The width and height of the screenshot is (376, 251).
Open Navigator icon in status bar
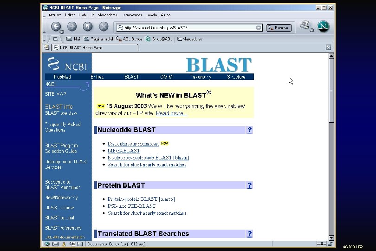tap(47, 244)
